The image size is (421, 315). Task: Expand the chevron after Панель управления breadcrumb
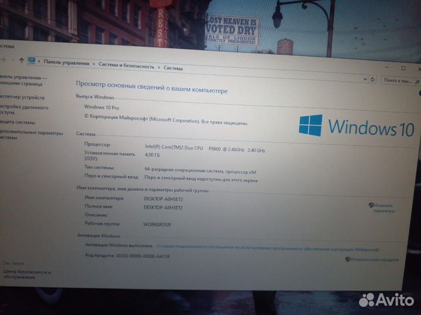click(x=94, y=64)
